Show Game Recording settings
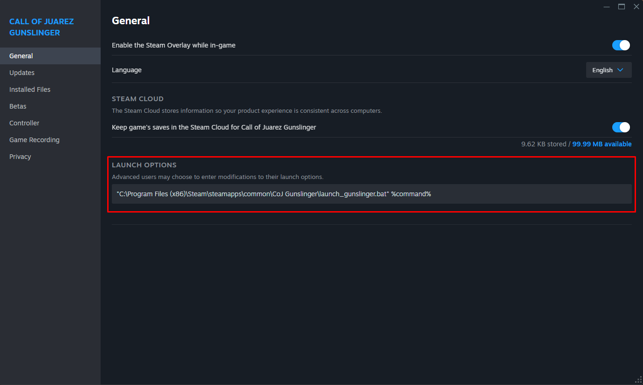Image resolution: width=643 pixels, height=385 pixels. tap(34, 140)
